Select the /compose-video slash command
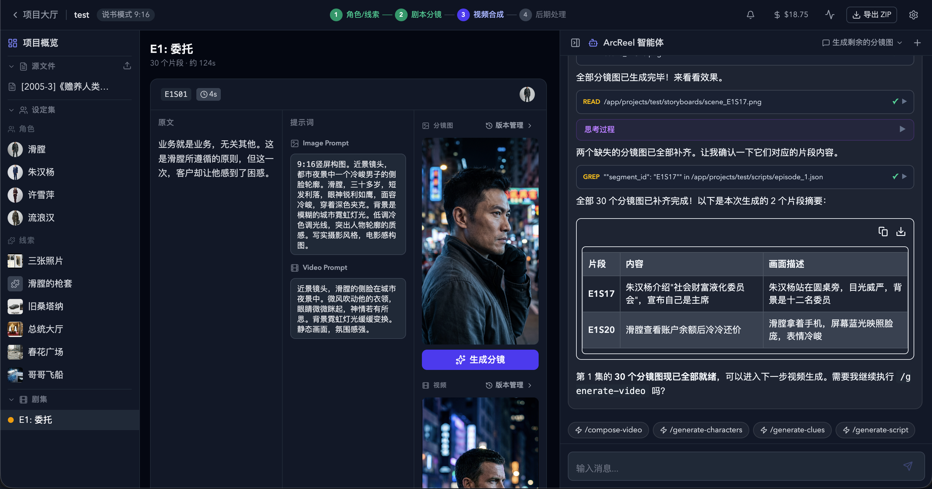Screen dimensions: 932x489 (x=608, y=430)
